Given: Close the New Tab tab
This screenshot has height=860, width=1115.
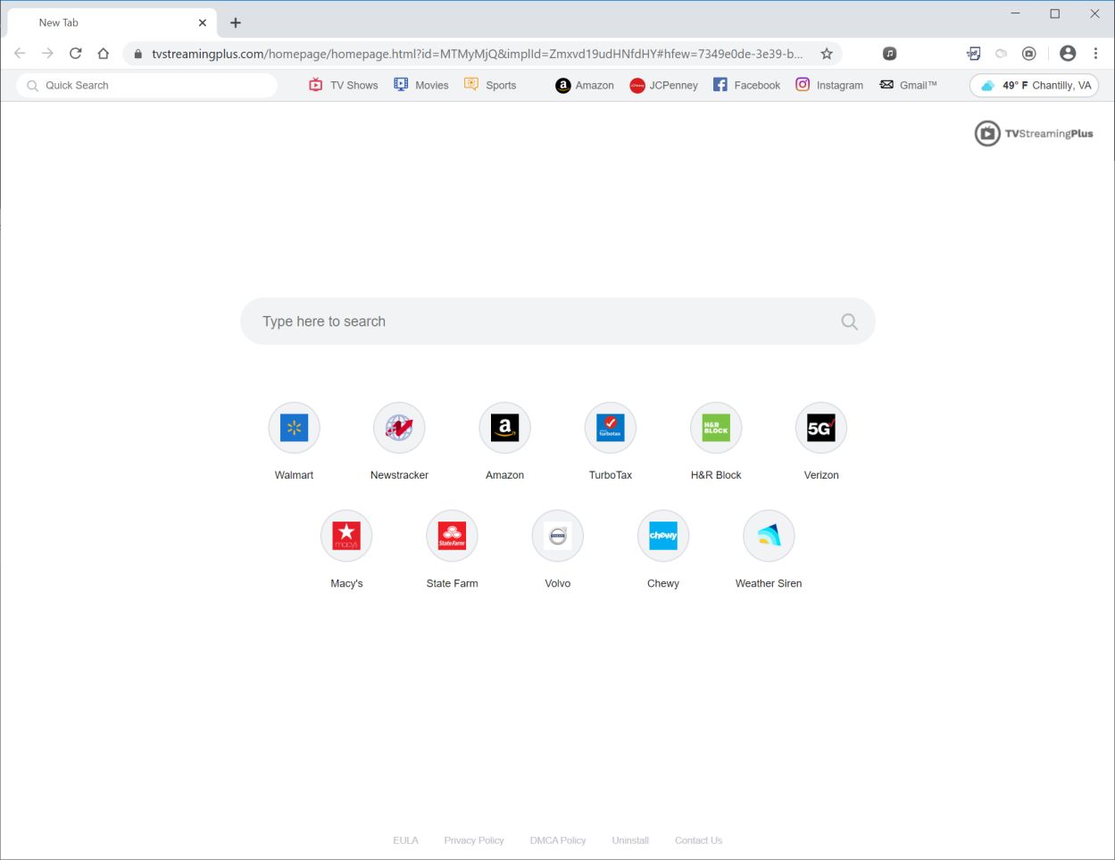Looking at the screenshot, I should point(203,22).
